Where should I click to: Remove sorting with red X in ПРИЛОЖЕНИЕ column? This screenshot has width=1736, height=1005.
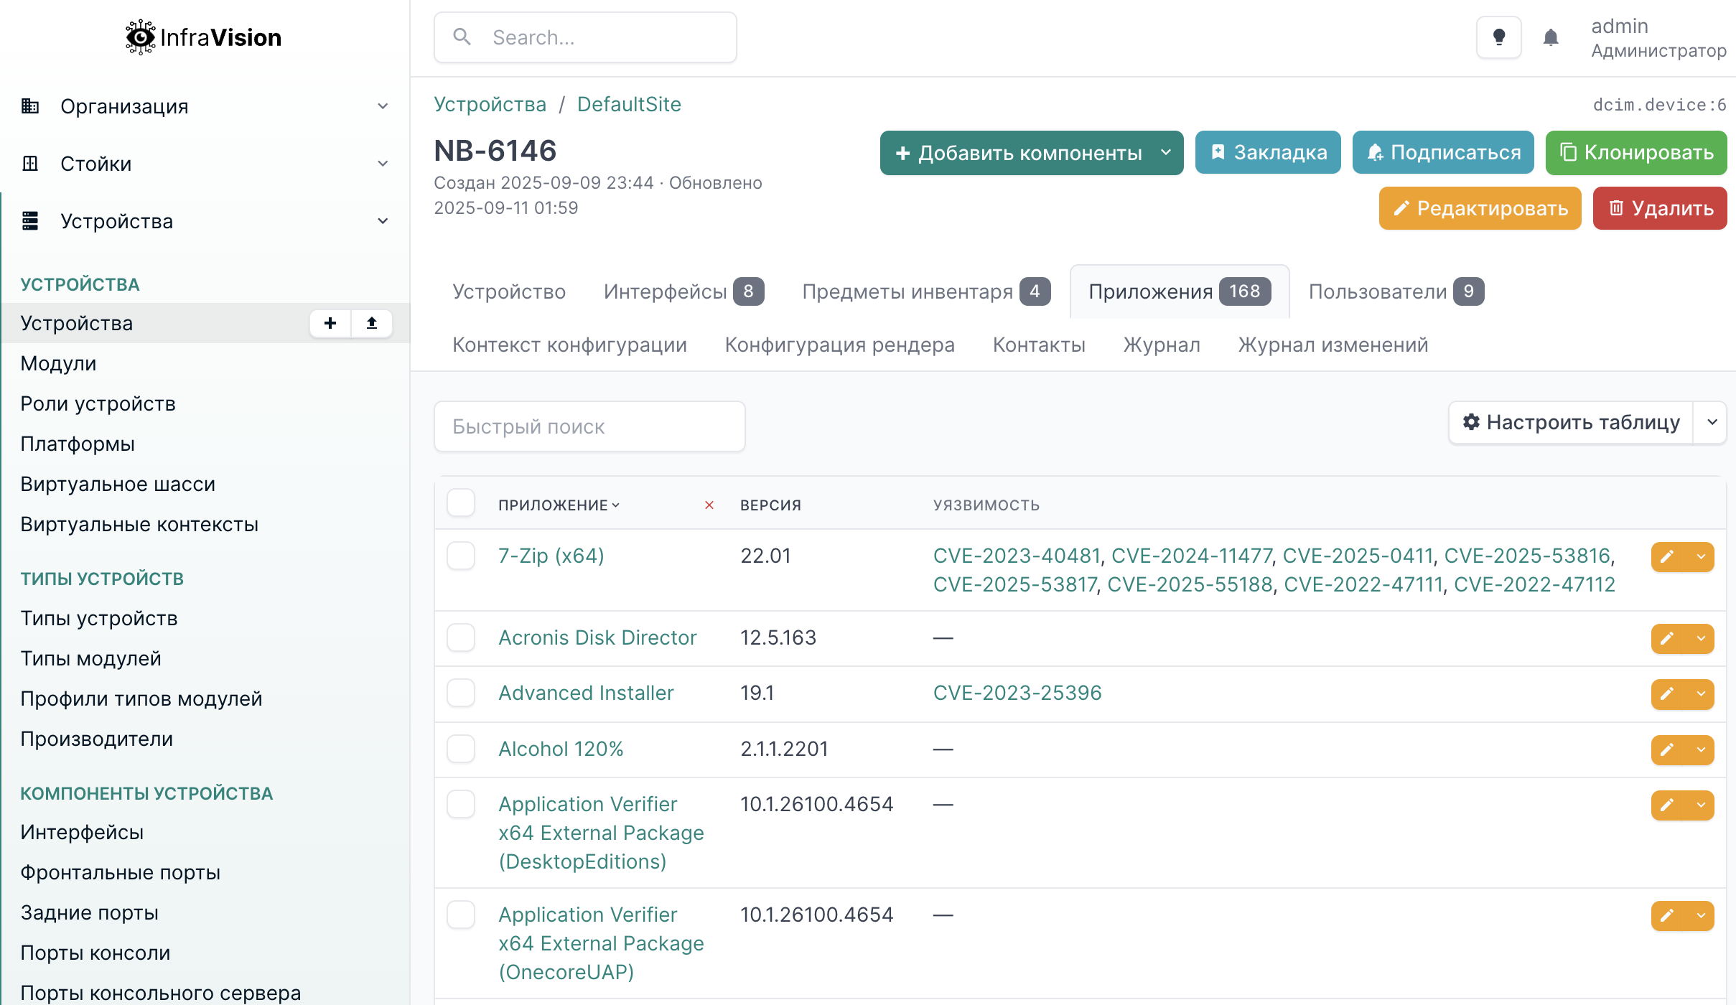coord(709,505)
